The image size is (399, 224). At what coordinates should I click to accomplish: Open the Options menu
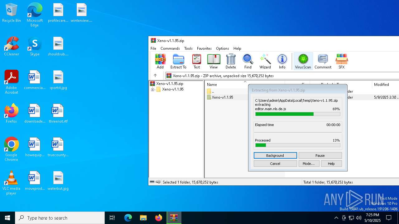(x=223, y=49)
